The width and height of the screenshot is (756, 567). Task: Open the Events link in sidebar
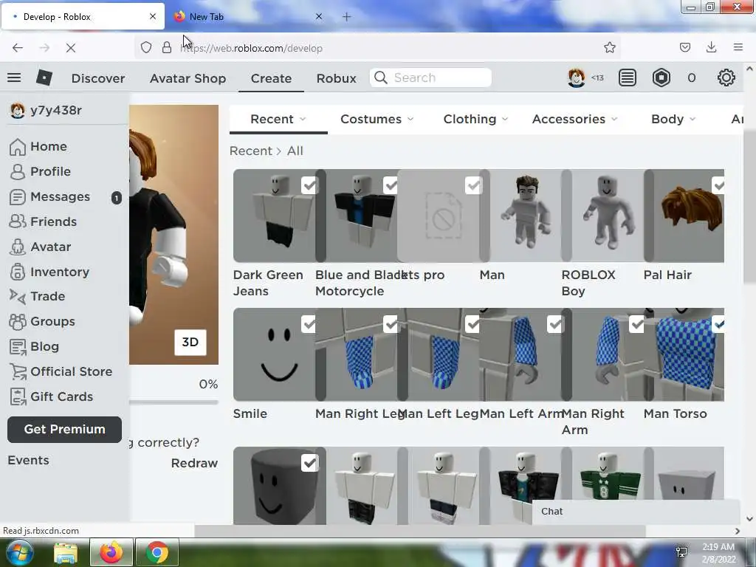(x=28, y=461)
